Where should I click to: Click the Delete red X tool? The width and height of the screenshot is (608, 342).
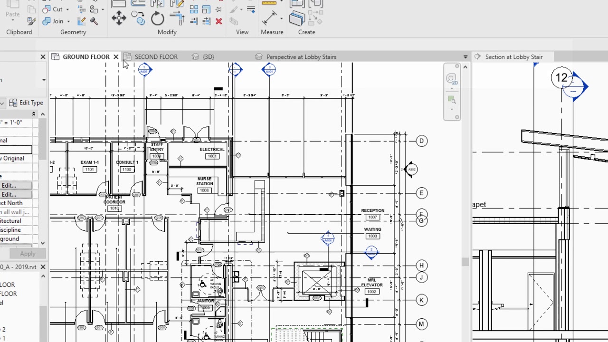219,21
